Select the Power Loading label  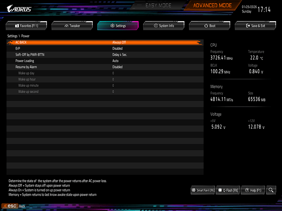point(25,61)
